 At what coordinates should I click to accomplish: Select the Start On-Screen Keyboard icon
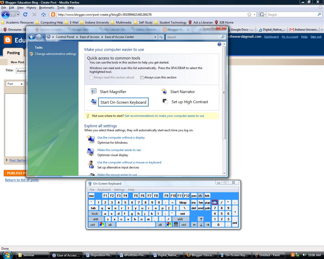point(93,102)
